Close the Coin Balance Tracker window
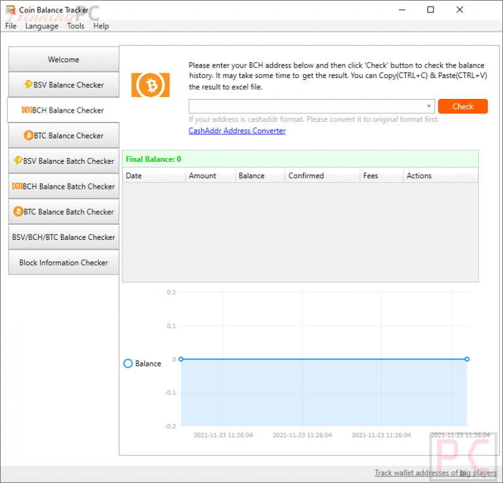 [x=460, y=10]
